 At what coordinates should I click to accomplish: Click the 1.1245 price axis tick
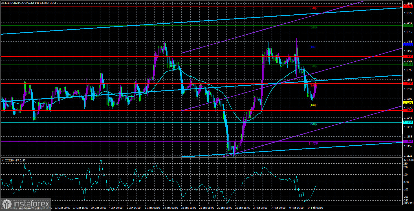pyautogui.click(x=408, y=118)
